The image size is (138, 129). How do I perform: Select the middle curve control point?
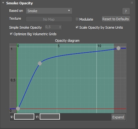[x=40, y=63]
